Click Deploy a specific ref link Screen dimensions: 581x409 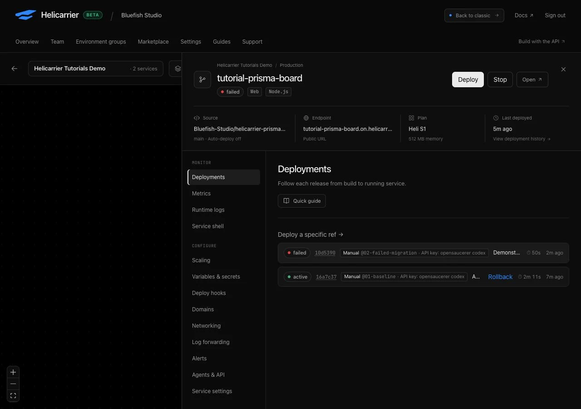pyautogui.click(x=310, y=234)
